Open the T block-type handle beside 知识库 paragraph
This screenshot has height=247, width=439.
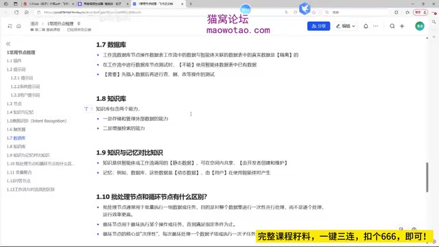point(86,108)
